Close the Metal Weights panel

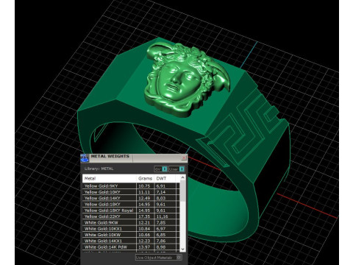point(184,158)
